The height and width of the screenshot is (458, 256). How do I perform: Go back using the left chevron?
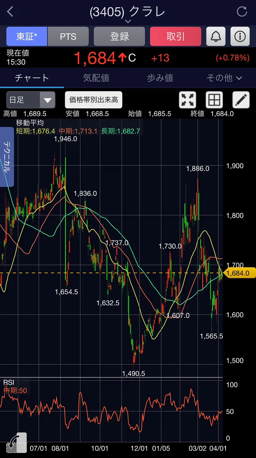(10, 11)
